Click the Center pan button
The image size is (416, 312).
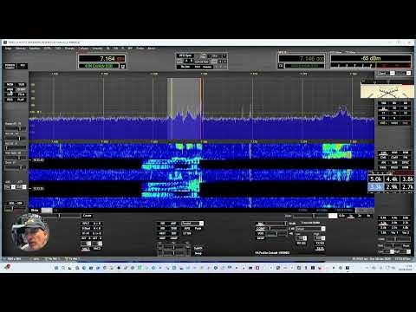tap(87, 216)
